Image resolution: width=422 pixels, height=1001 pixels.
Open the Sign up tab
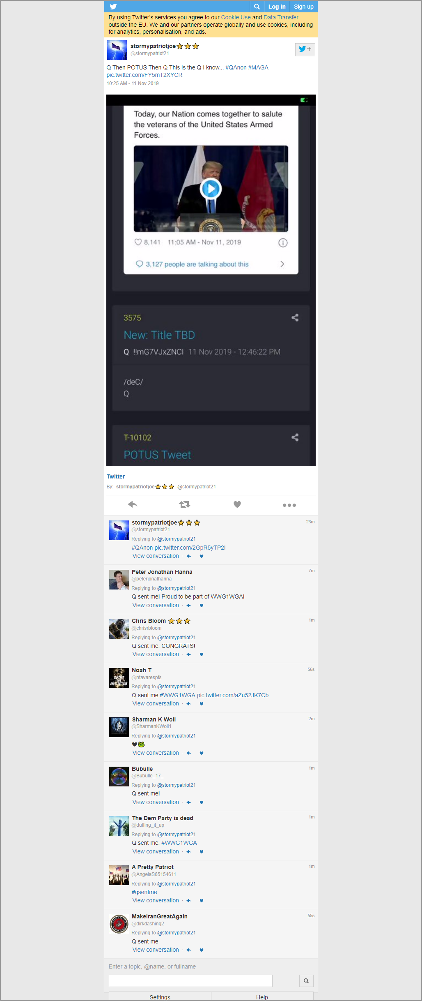304,7
